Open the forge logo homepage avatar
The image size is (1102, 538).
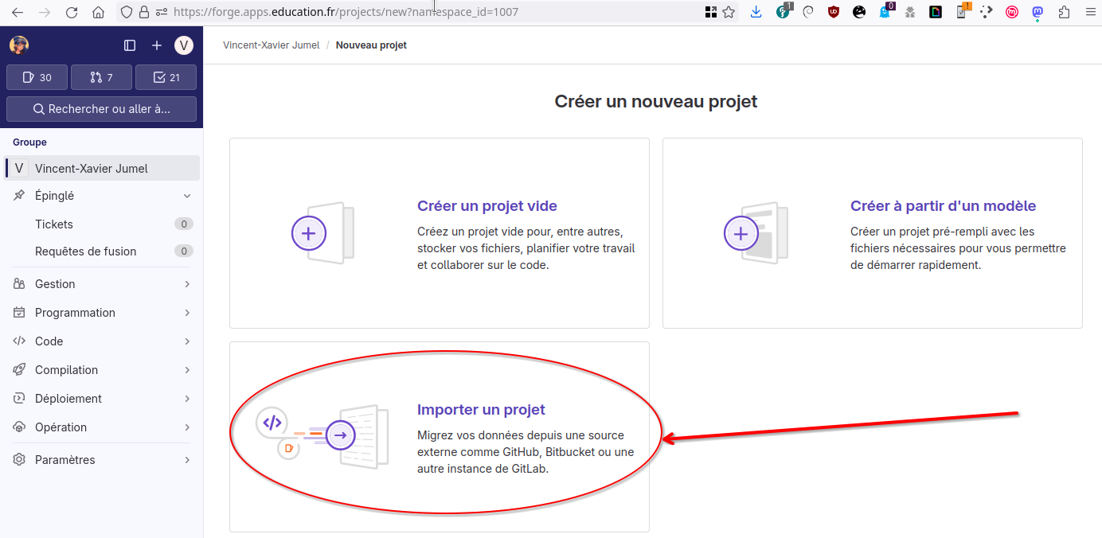(19, 45)
